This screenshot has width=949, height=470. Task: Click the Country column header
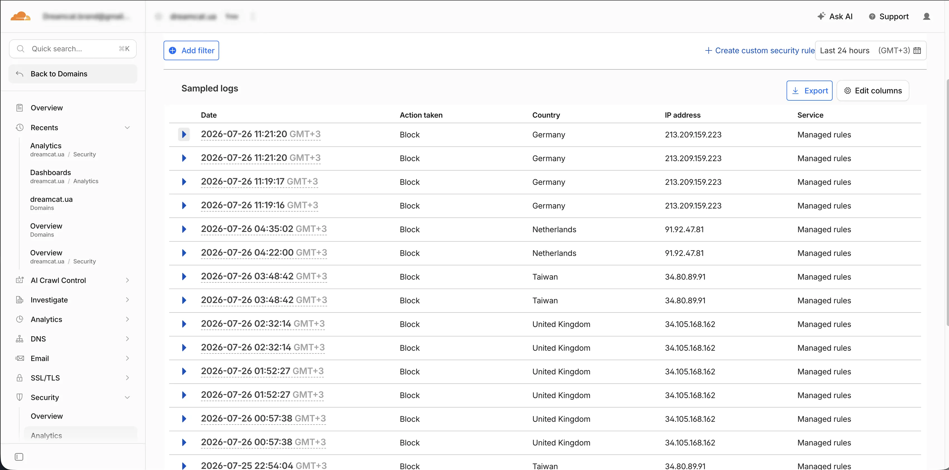546,115
